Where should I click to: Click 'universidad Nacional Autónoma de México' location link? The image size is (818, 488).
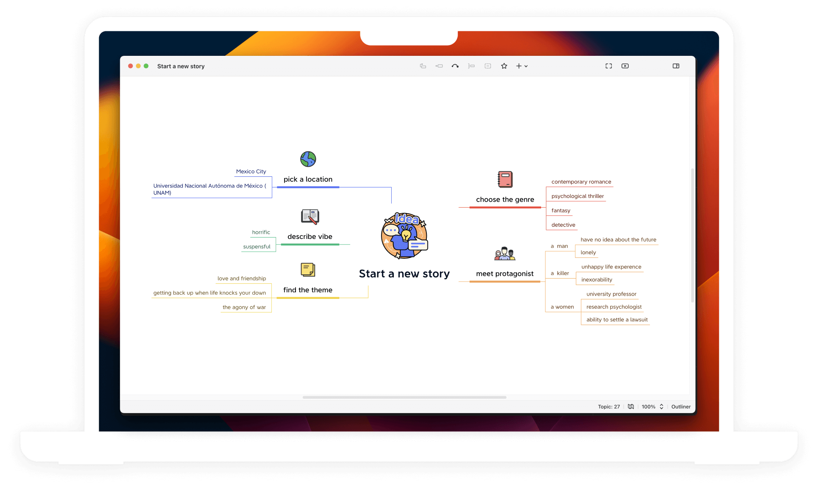pos(209,188)
